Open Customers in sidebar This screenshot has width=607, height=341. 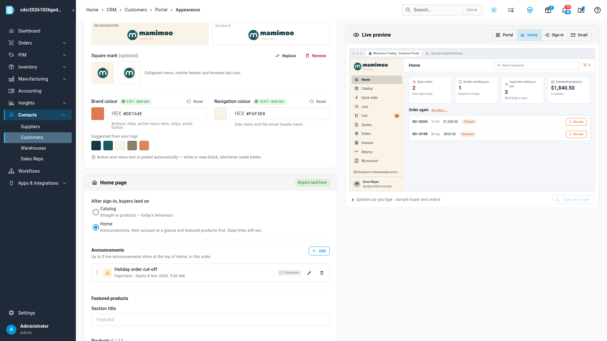pyautogui.click(x=38, y=137)
